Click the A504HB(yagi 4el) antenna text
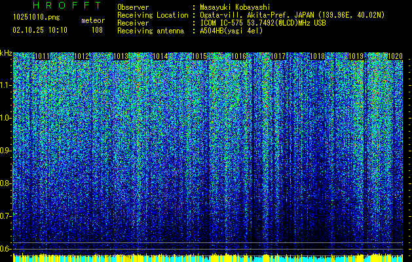Viewport: 412px width, 262px height. click(x=231, y=31)
